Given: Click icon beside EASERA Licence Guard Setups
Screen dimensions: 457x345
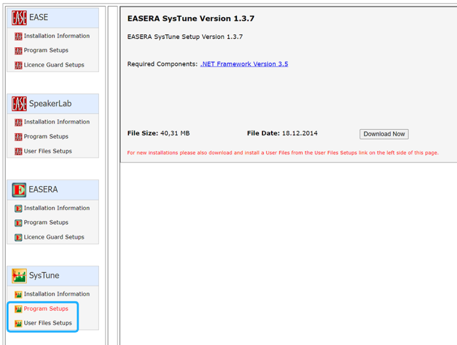Looking at the screenshot, I should click(18, 237).
